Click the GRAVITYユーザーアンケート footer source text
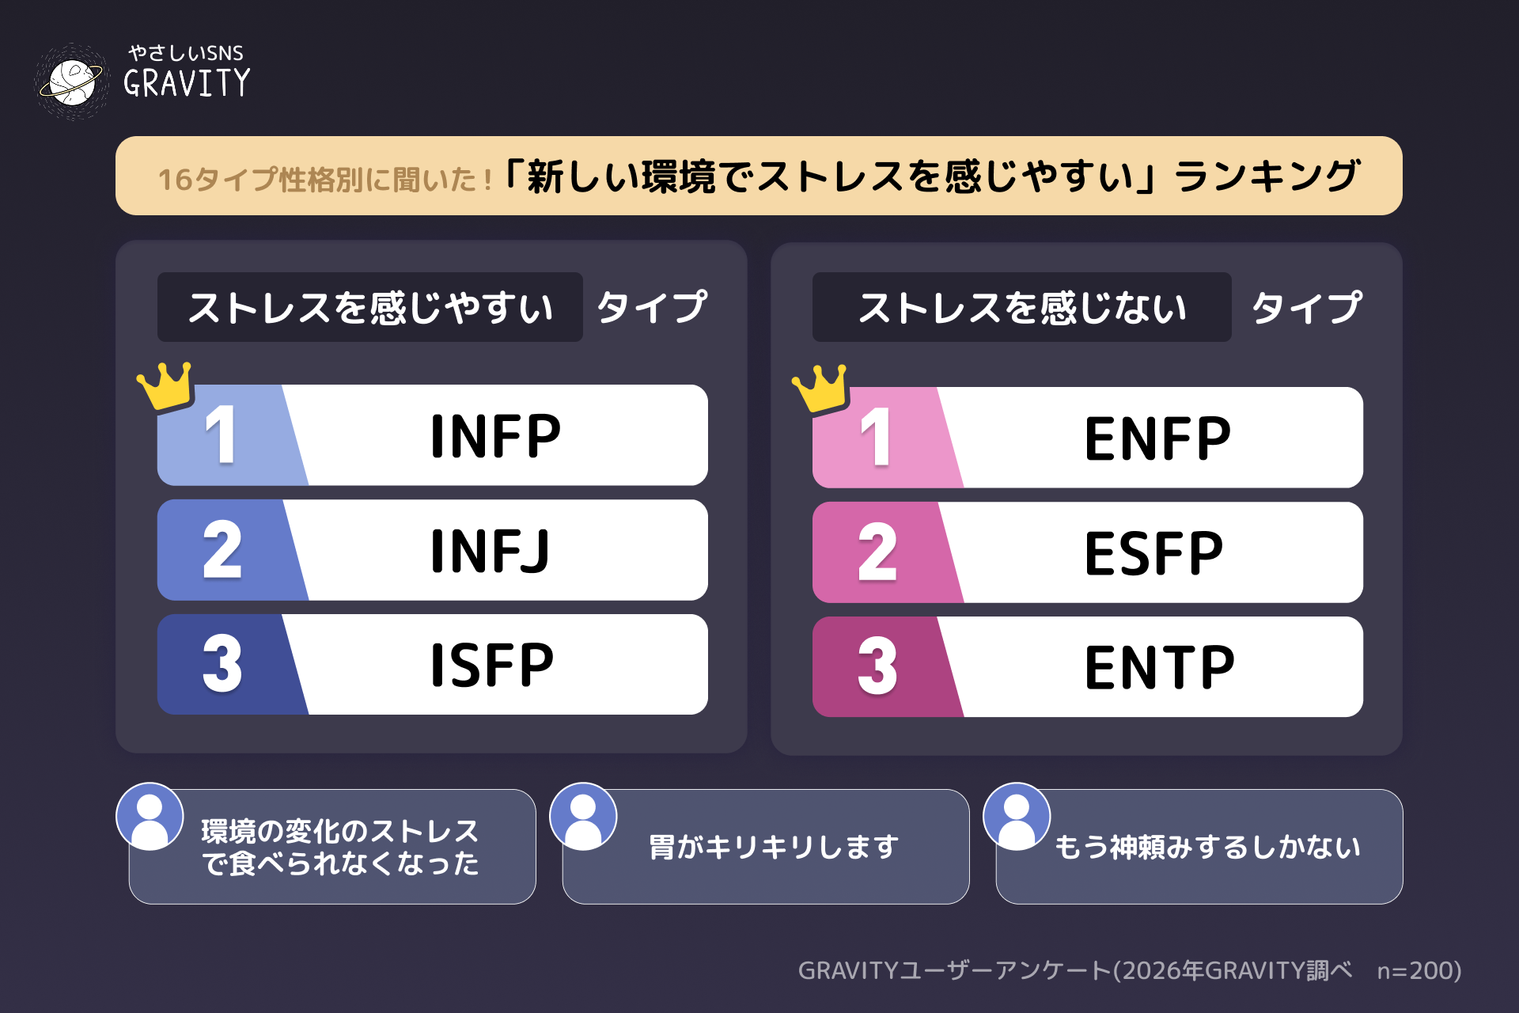Viewport: 1519px width, 1013px height. point(1129,970)
